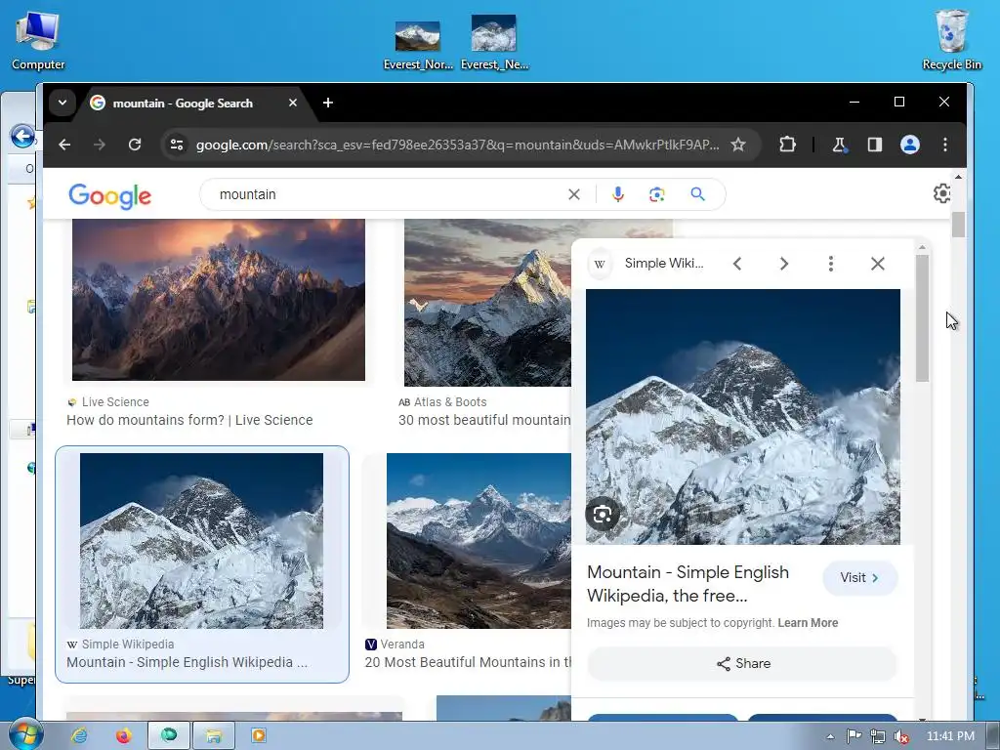Click the large Everest preview image

[743, 416]
